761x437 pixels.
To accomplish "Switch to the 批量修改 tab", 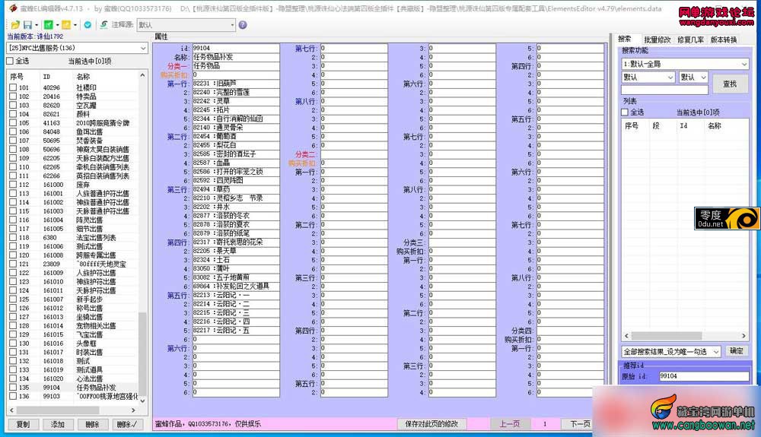I will coord(658,40).
